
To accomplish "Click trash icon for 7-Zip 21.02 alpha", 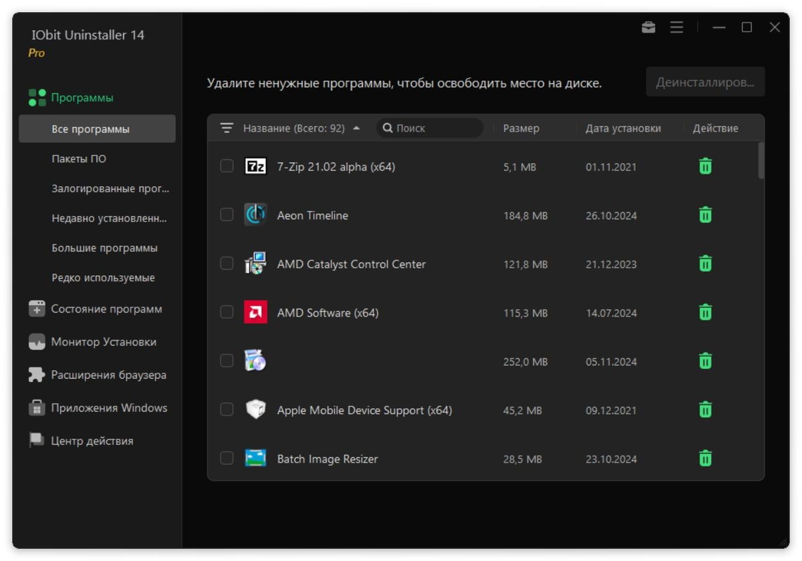I will click(x=705, y=166).
